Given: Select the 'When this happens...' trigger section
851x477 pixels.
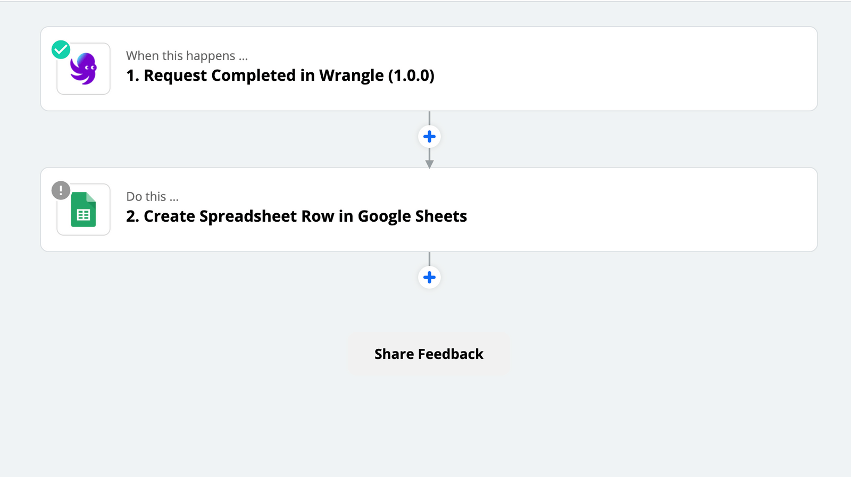Looking at the screenshot, I should point(187,55).
